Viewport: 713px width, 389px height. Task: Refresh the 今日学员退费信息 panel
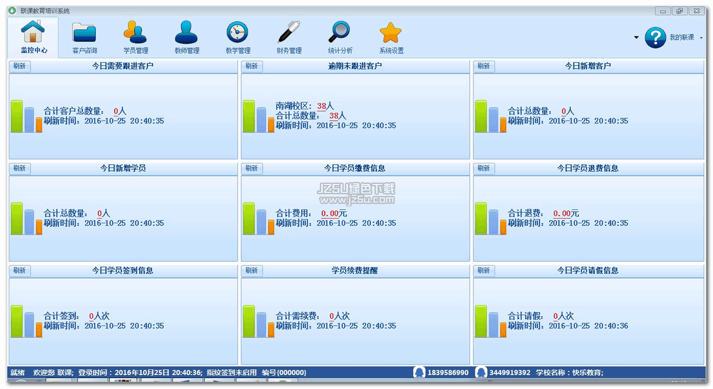tap(483, 169)
